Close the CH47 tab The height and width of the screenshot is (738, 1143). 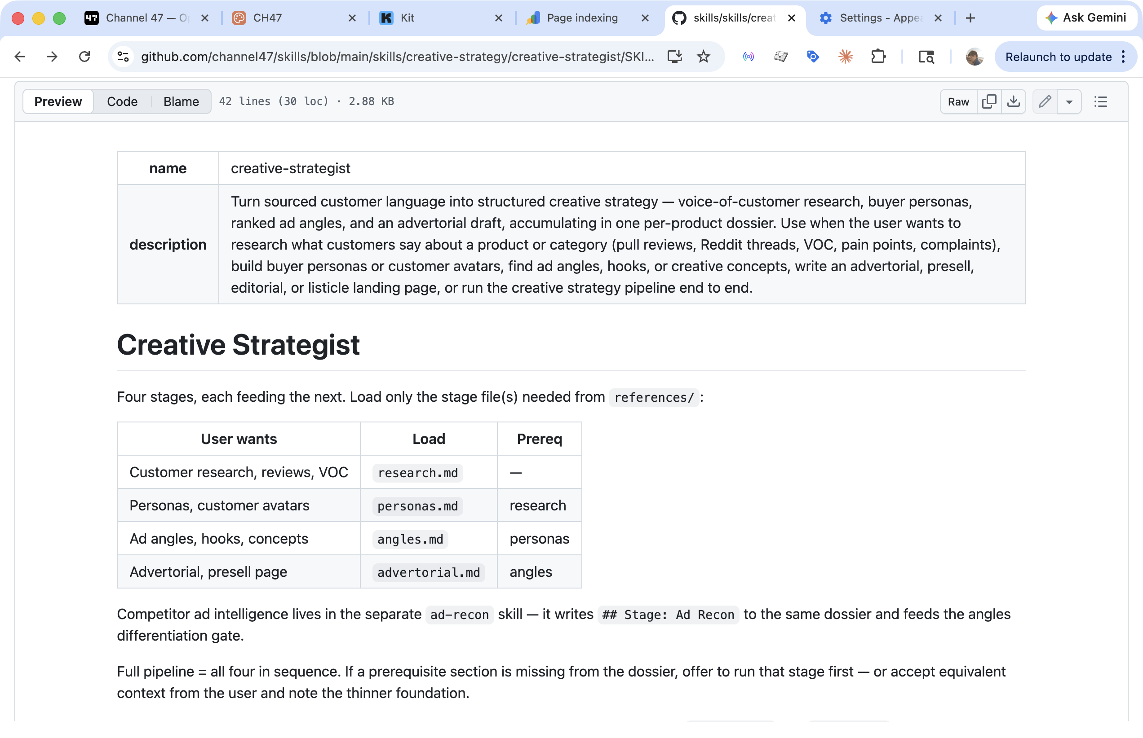352,18
